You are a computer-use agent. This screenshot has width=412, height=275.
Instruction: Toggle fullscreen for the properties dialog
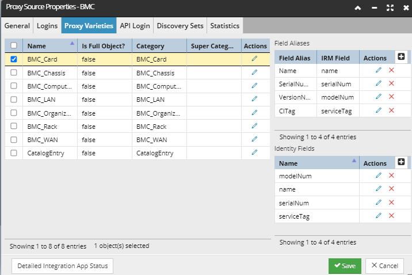point(390,8)
